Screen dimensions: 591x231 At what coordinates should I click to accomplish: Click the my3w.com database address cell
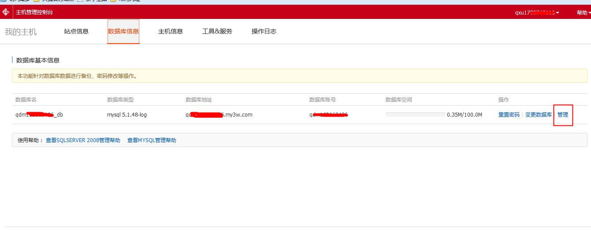click(219, 115)
